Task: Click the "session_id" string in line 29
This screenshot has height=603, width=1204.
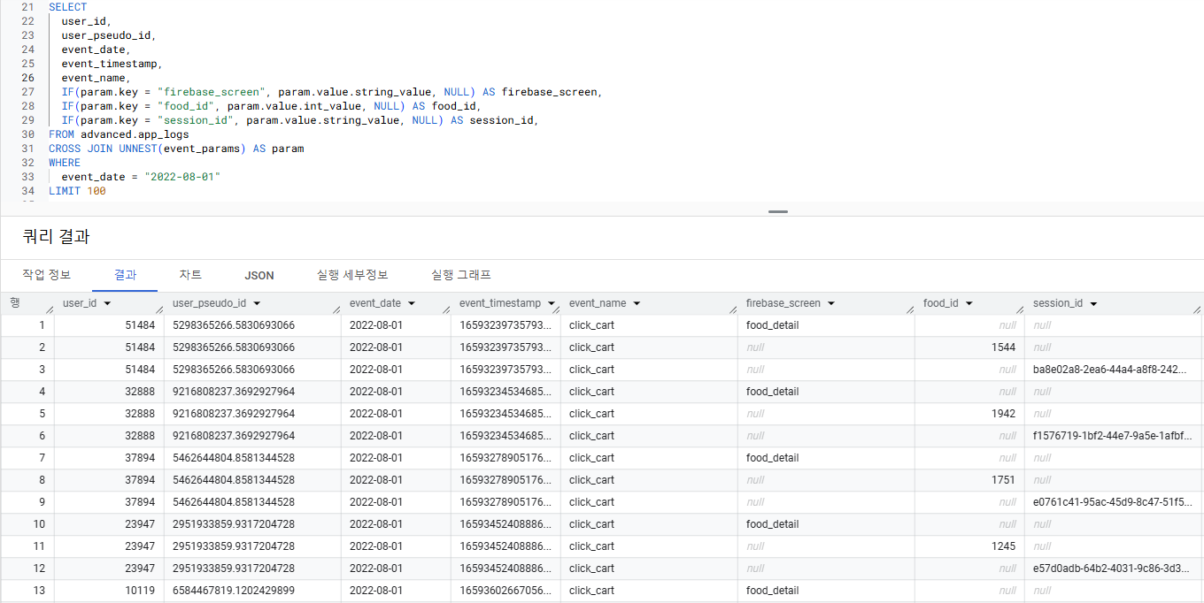Action: tap(196, 120)
